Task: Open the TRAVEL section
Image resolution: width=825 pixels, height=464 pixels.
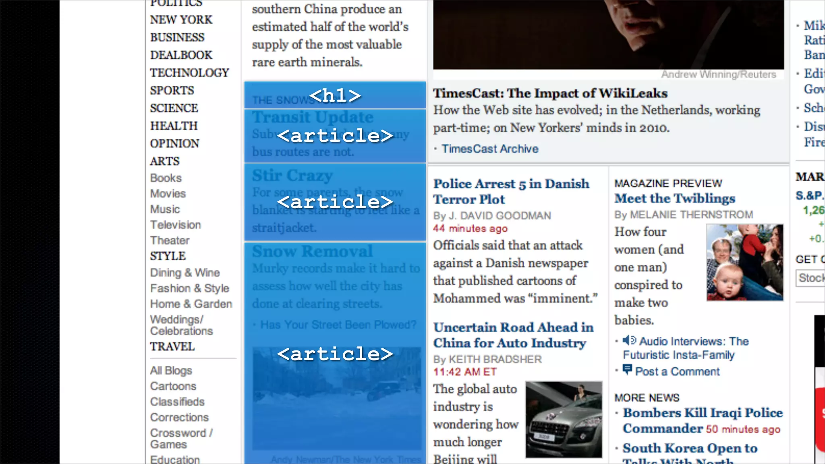Action: point(172,347)
